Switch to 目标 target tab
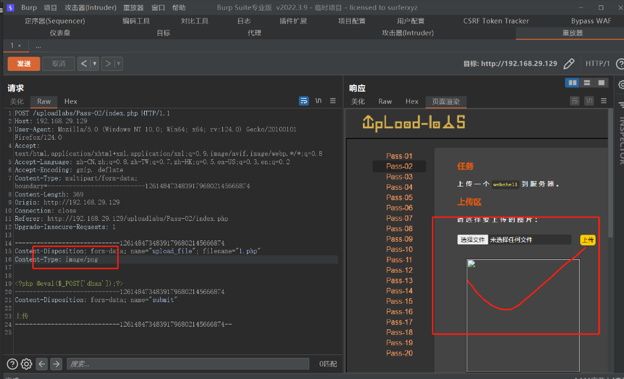Screen dimensions: 624x379 [163, 33]
